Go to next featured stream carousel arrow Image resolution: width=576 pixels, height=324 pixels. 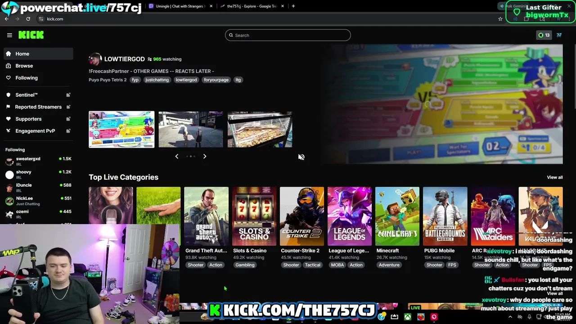[x=205, y=156]
